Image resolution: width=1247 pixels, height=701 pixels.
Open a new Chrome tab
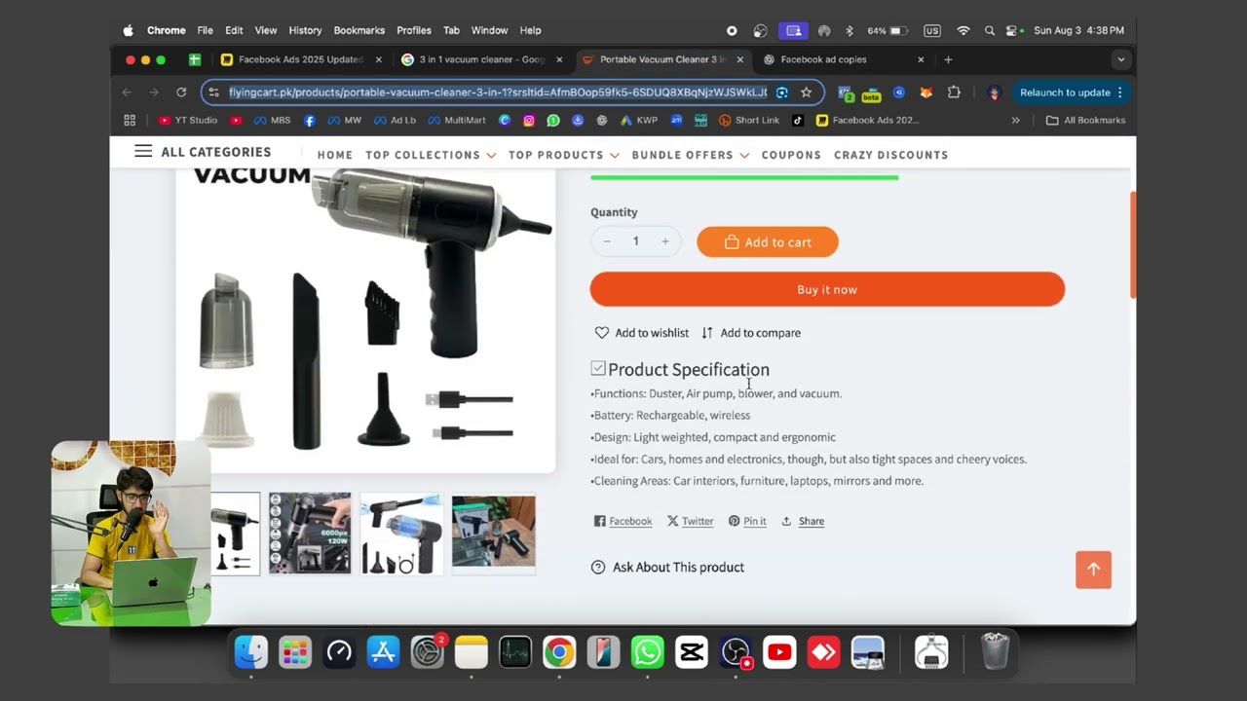[948, 59]
